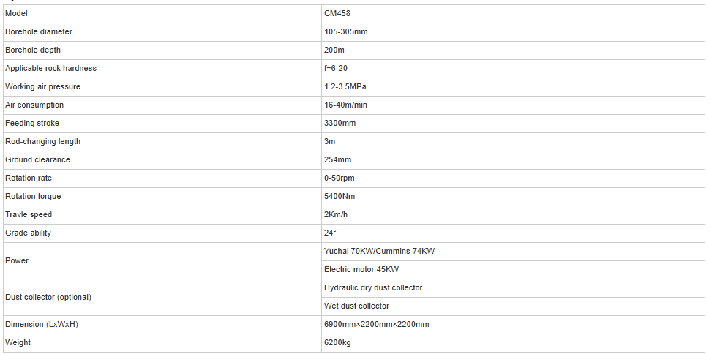Click the CM458 model value cell
The image size is (709, 354).
(x=336, y=14)
